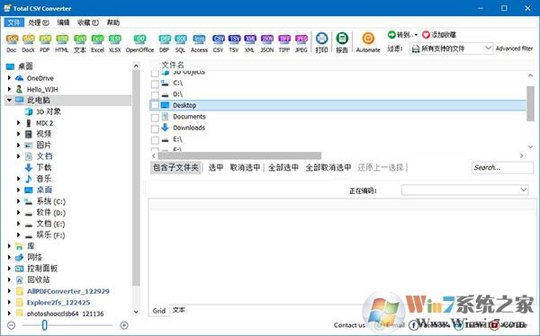Screen dimensions: 540x336
Task: Open the 报告 report icon
Action: tap(342, 43)
